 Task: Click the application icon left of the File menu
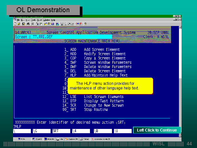click(x=15, y=20)
